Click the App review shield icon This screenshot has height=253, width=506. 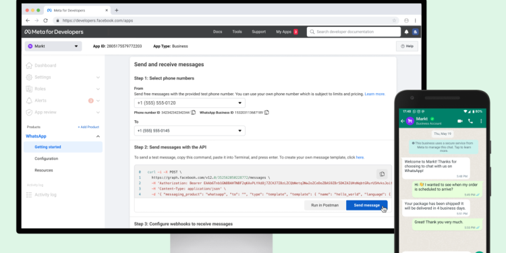(x=29, y=112)
